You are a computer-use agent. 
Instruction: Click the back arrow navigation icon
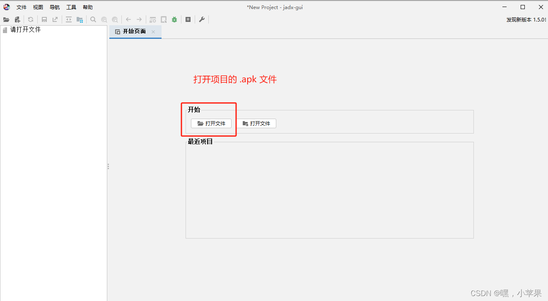pyautogui.click(x=128, y=19)
